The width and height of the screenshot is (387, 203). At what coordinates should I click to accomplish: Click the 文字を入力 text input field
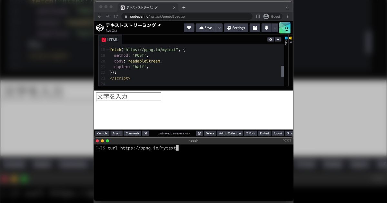pos(128,97)
